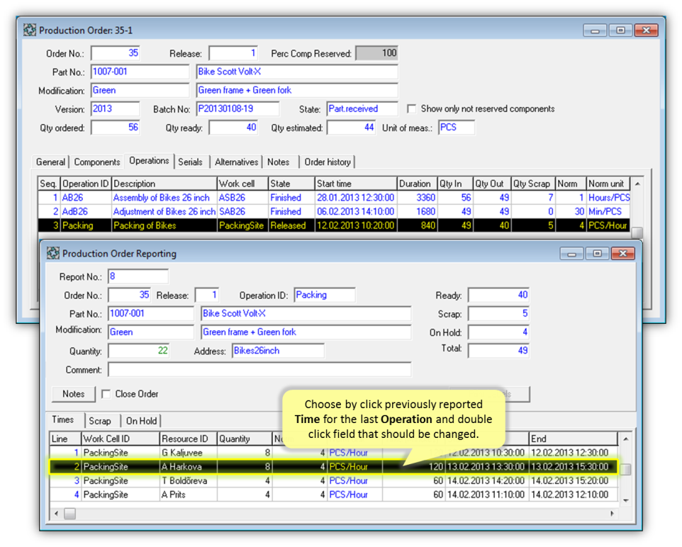Tick the Close Order checkbox

[x=106, y=394]
